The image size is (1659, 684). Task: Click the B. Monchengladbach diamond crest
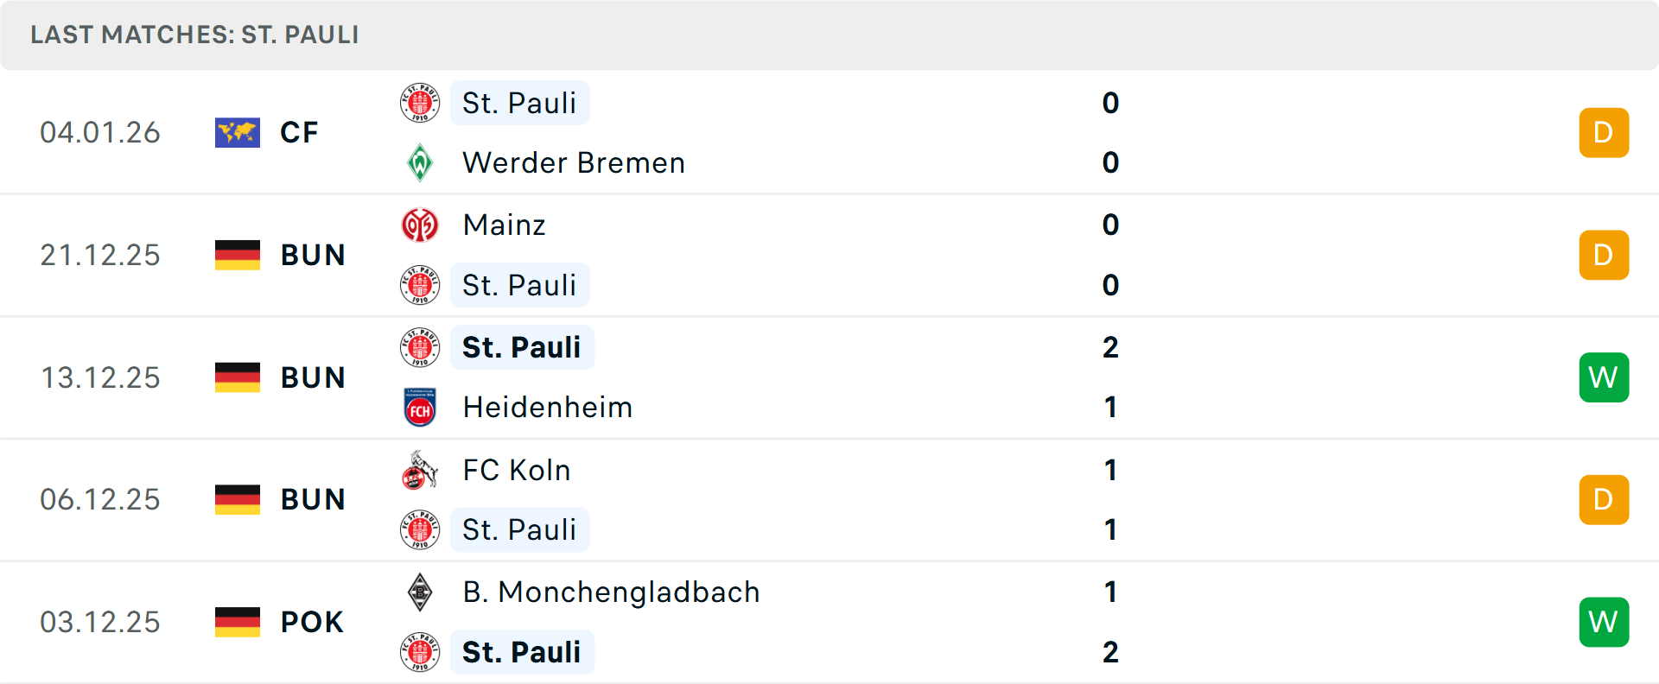coord(420,592)
